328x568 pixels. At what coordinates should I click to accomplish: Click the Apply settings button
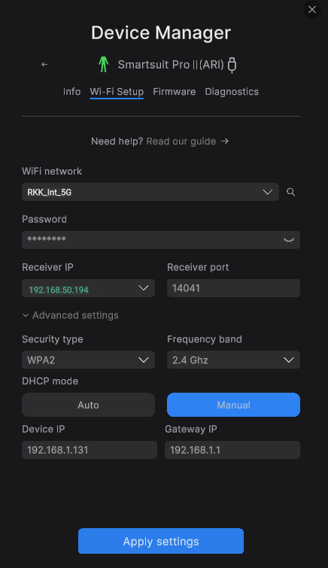161,541
